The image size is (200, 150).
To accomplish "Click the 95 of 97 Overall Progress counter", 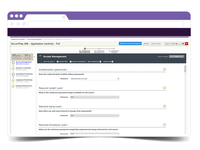I will 16,56.
